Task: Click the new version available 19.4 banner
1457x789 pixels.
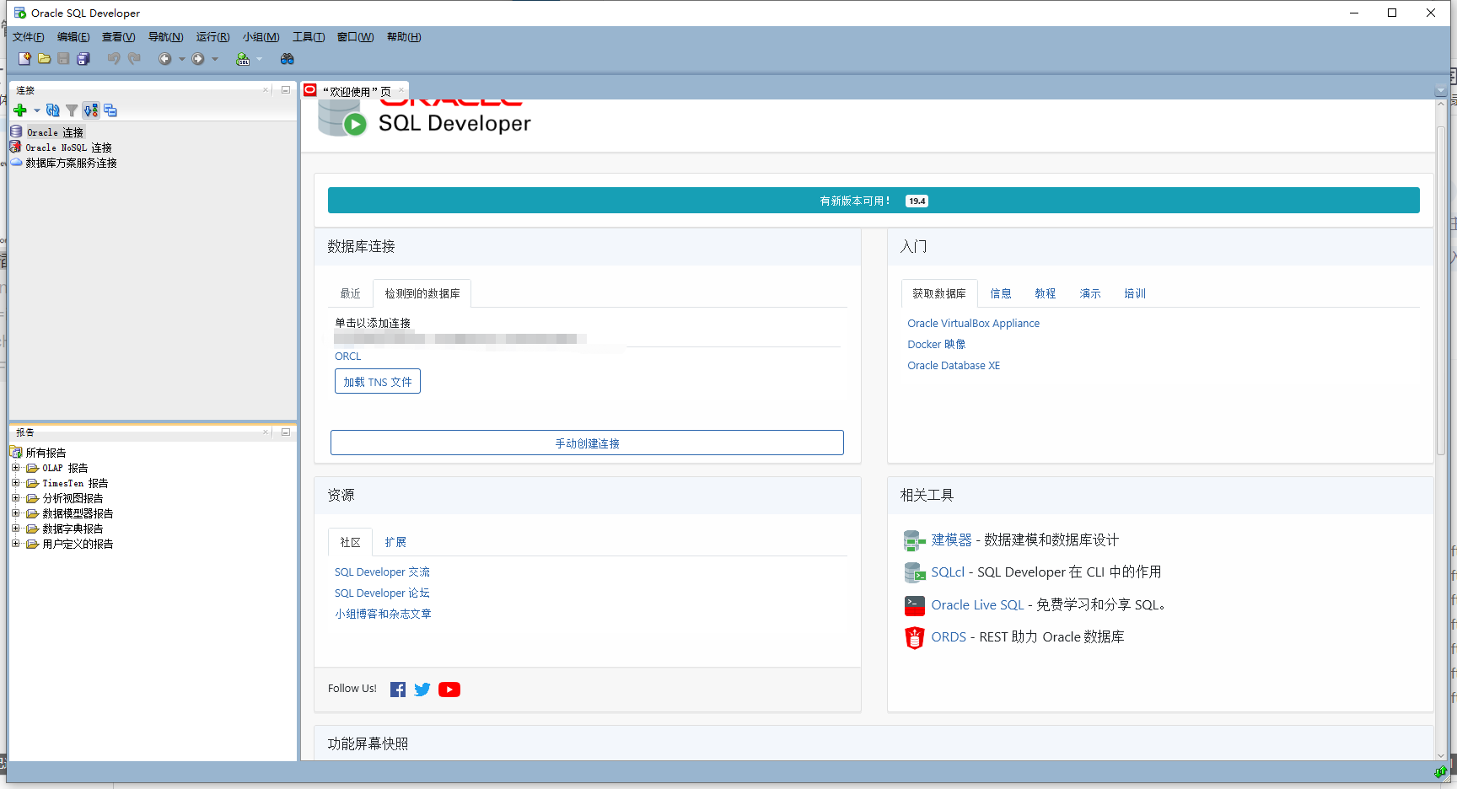Action: coord(874,201)
